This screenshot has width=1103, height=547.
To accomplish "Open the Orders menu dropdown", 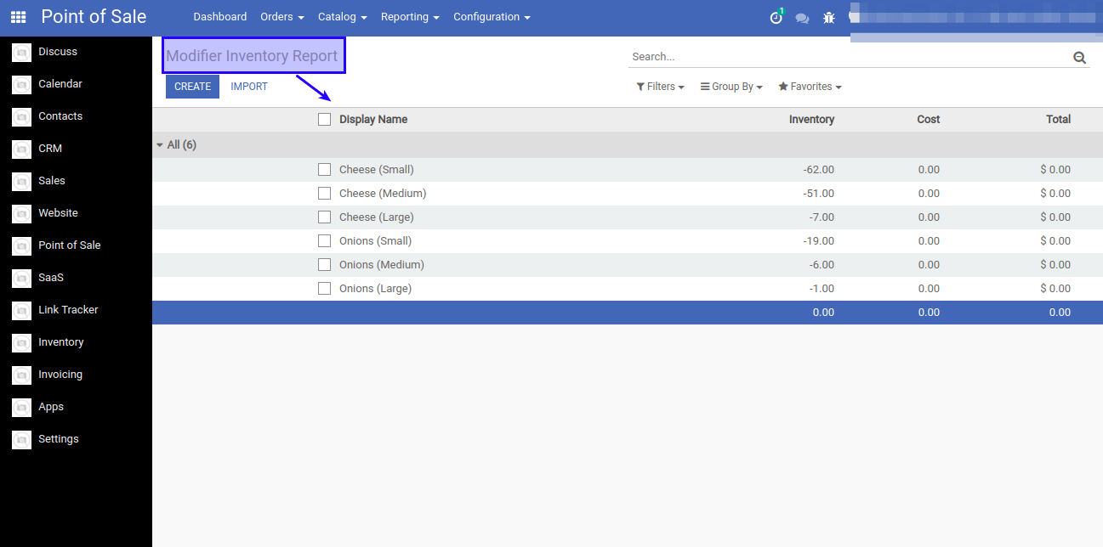I will (x=282, y=17).
